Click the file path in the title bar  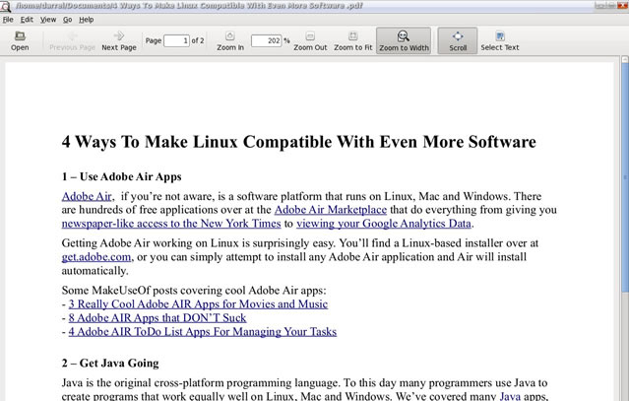189,6
